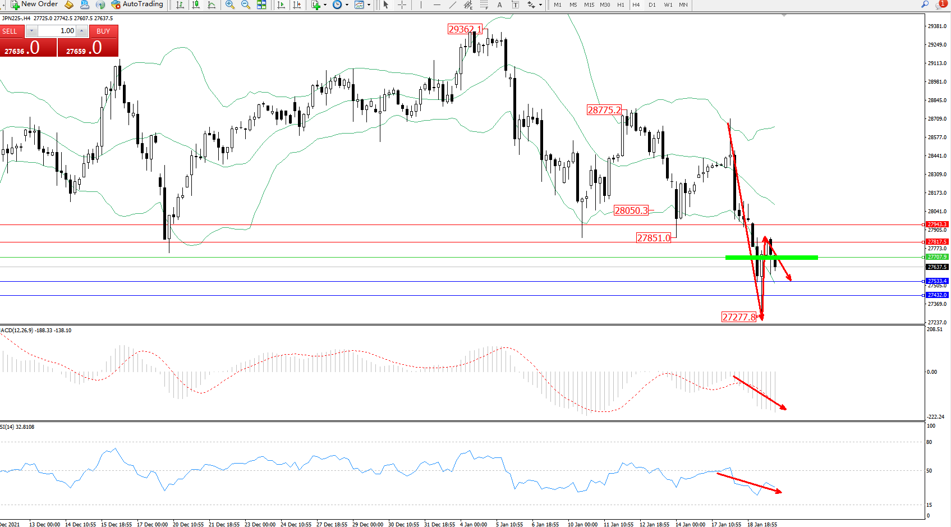Toggle AutoTrading on the toolbar

click(x=137, y=4)
